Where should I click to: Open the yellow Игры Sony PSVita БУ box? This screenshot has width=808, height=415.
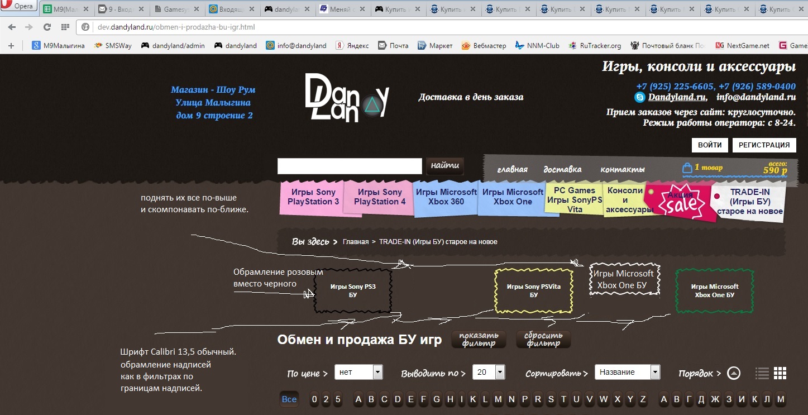tap(534, 291)
